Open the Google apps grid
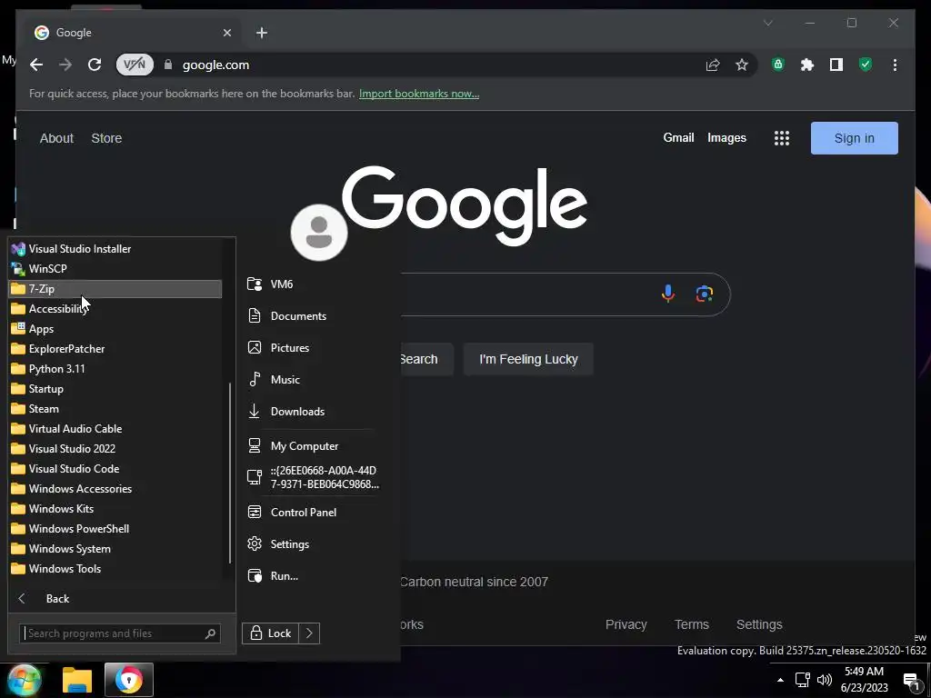The height and width of the screenshot is (698, 931). pos(781,138)
